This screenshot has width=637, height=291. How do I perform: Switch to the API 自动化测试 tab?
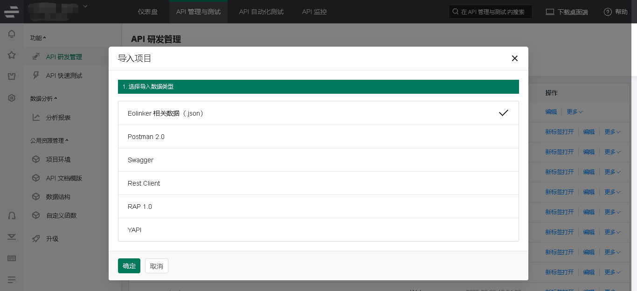pos(261,12)
